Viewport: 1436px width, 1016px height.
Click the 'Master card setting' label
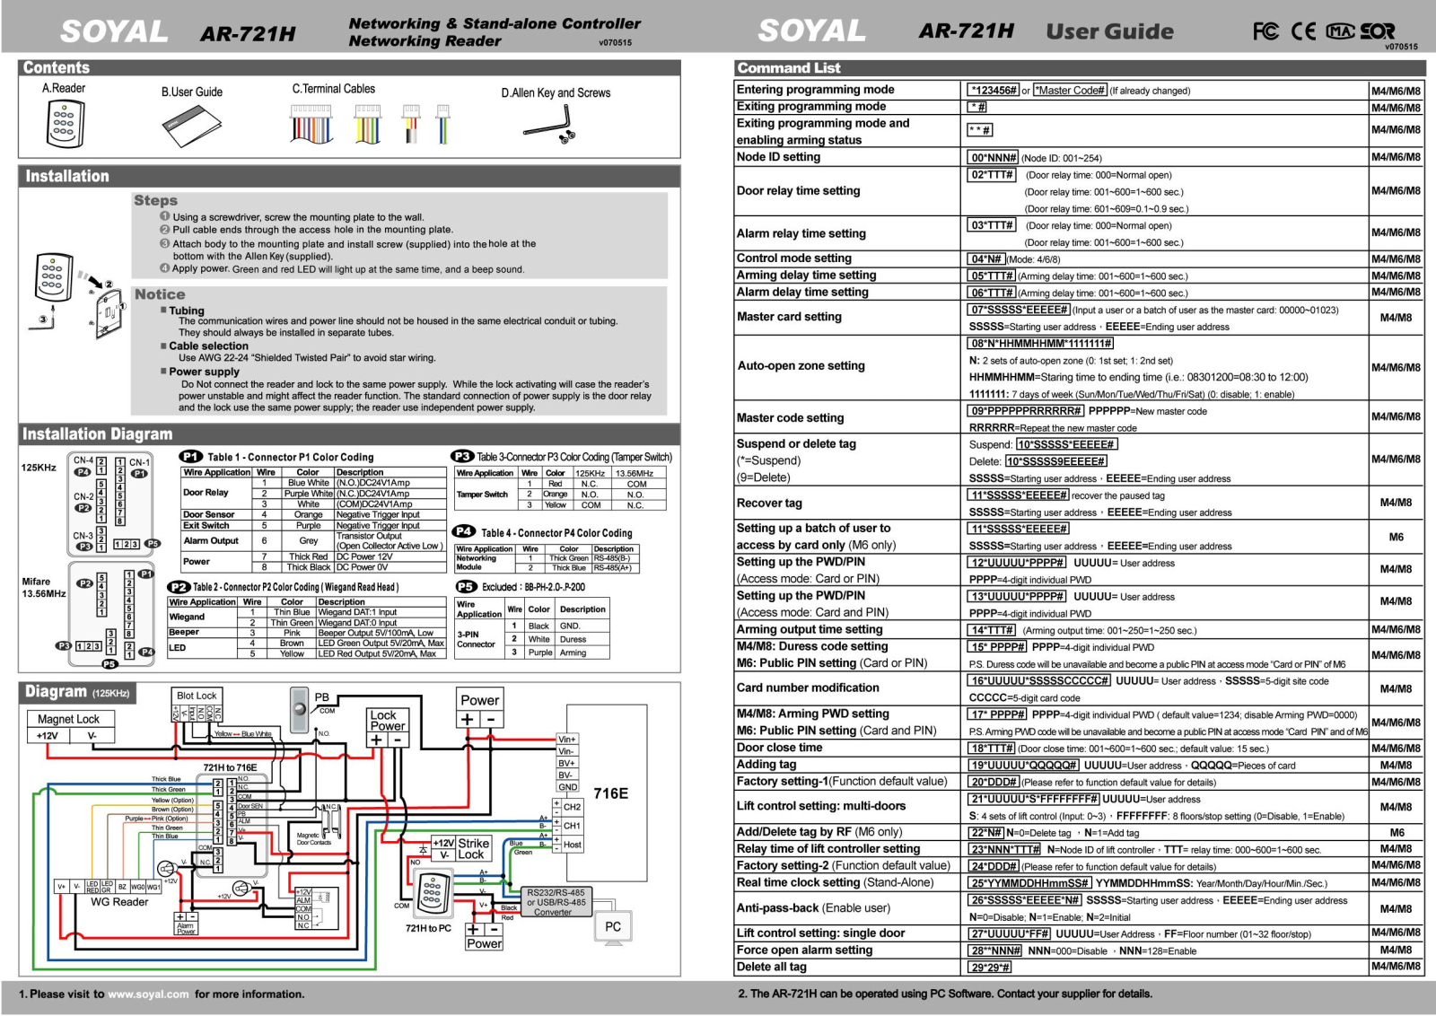[789, 317]
